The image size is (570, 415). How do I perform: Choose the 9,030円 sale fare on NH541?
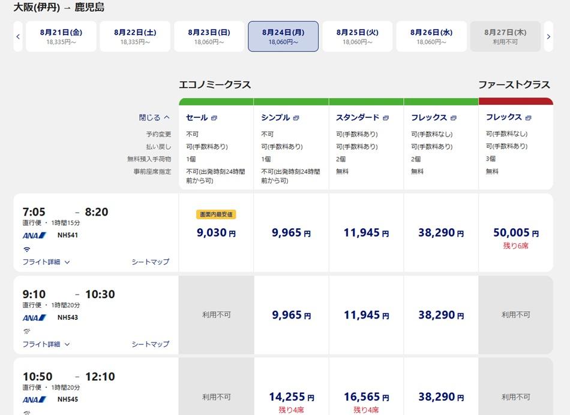216,232
